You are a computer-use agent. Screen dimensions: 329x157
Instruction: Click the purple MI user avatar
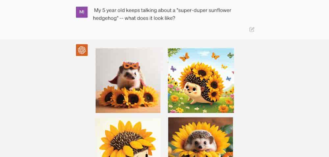(x=82, y=12)
